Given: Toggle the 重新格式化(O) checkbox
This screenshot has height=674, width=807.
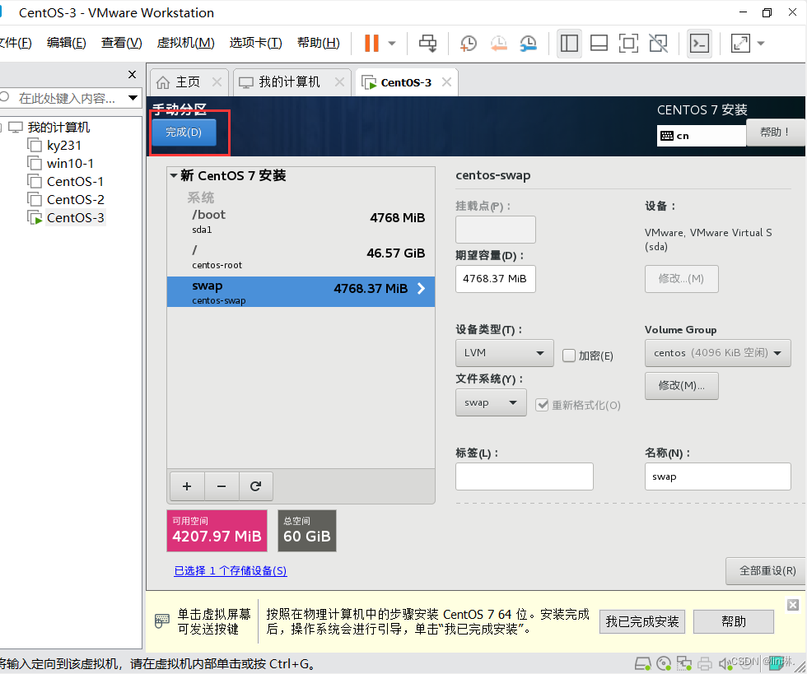Looking at the screenshot, I should click(x=542, y=405).
